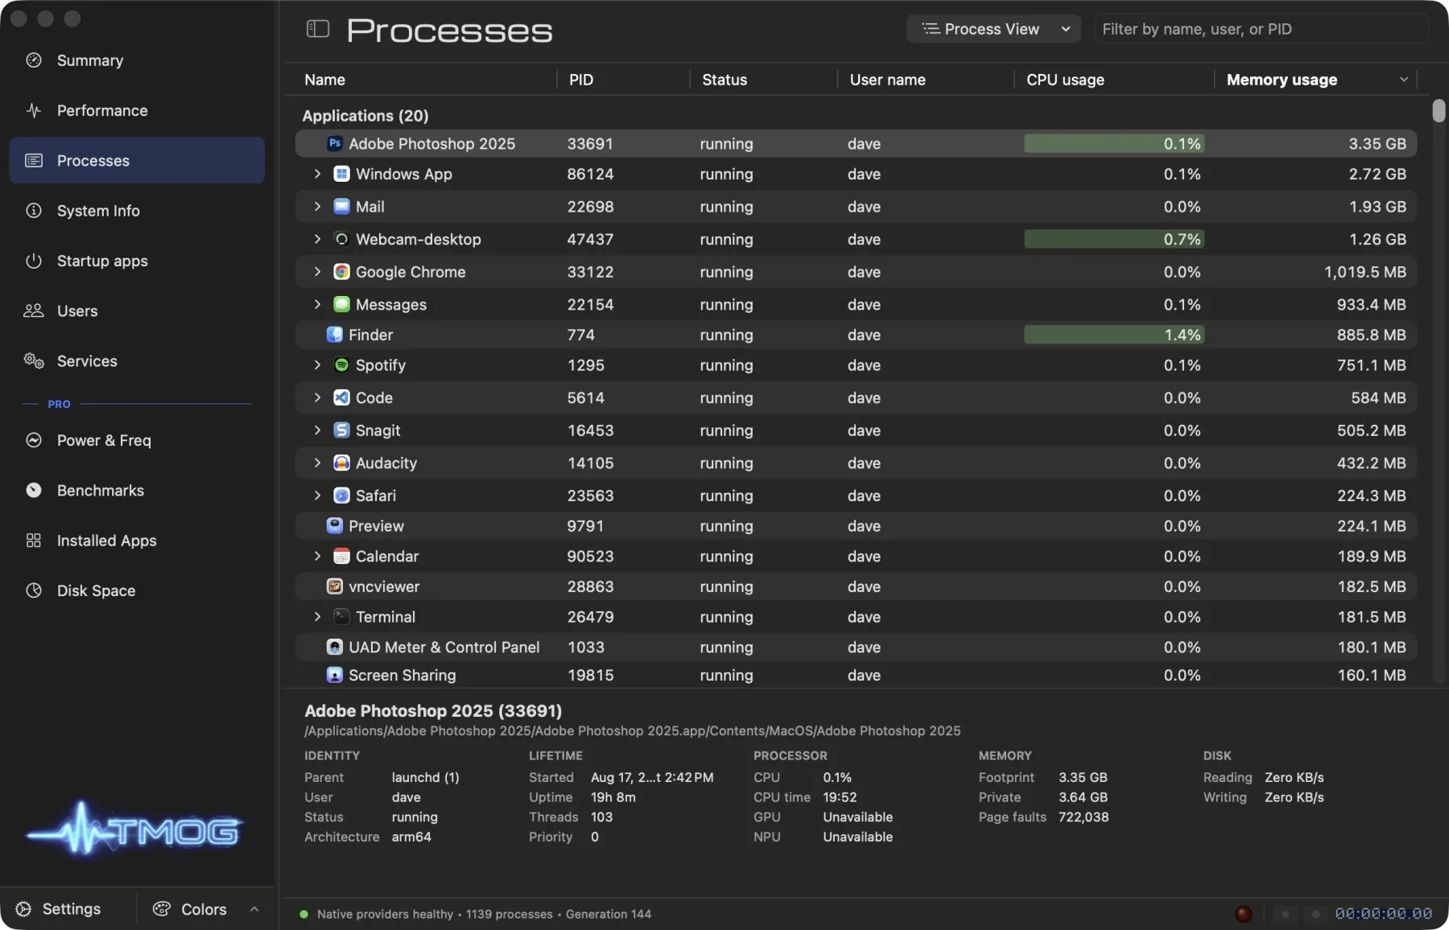Click the 00:00:00.00 timer display

(x=1384, y=914)
